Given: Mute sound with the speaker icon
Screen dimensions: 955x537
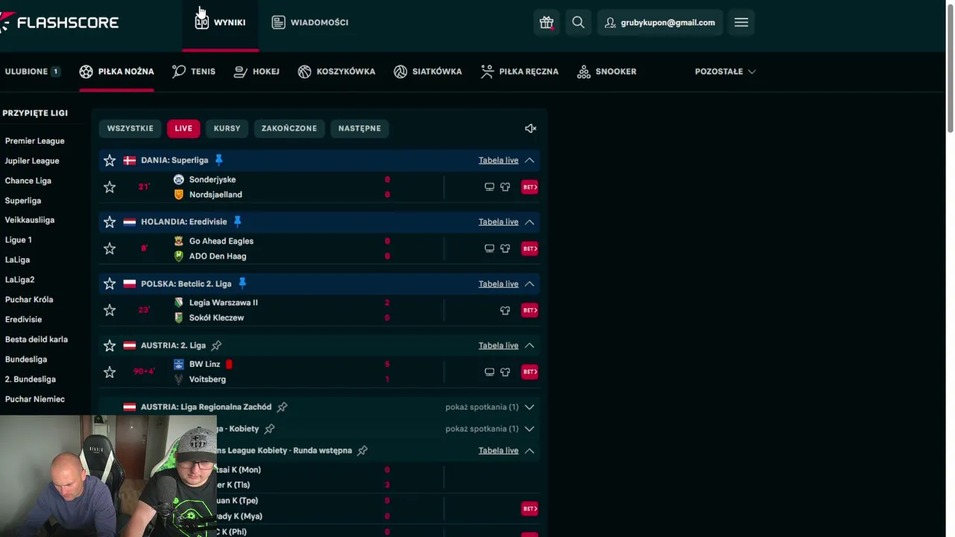Looking at the screenshot, I should point(530,128).
